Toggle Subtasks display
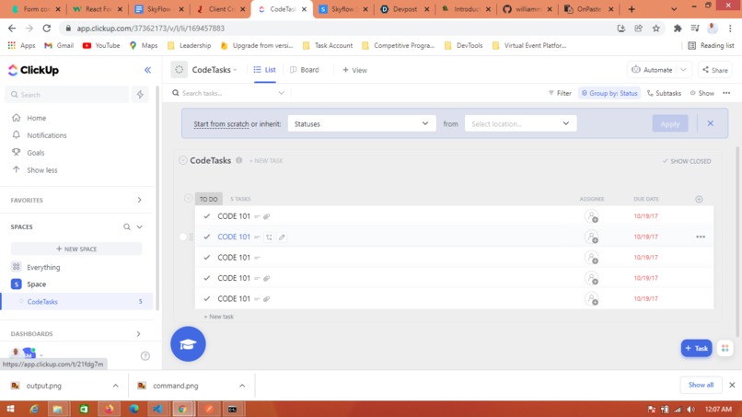The width and height of the screenshot is (742, 417). click(664, 93)
